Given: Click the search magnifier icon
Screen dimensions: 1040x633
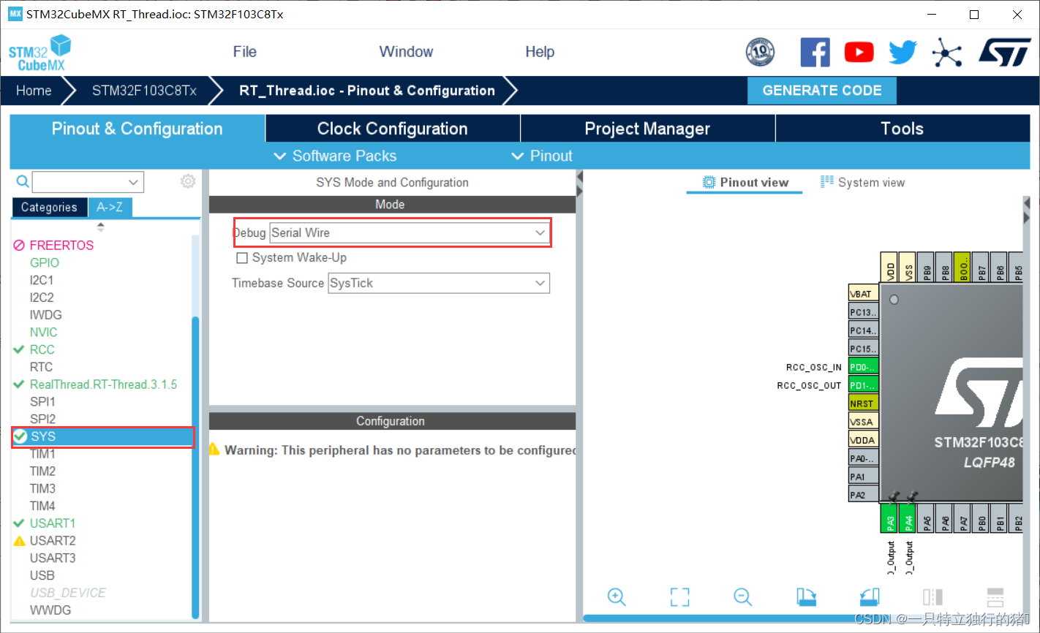Looking at the screenshot, I should [x=23, y=181].
